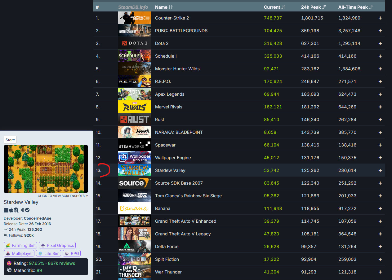Click the plus icon on Monster Hunter Wilds row

[380, 69]
